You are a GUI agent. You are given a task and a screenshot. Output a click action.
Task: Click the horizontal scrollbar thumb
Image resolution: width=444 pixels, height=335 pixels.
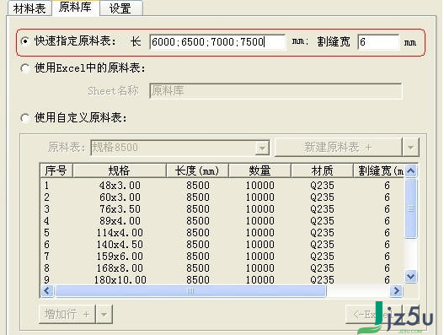pos(190,291)
